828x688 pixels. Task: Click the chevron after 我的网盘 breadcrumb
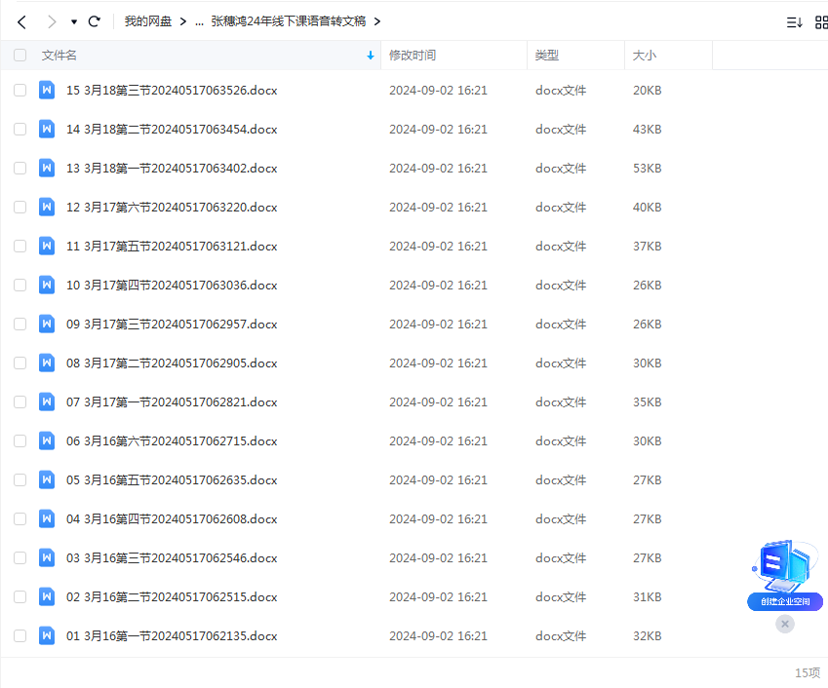pyautogui.click(x=183, y=21)
